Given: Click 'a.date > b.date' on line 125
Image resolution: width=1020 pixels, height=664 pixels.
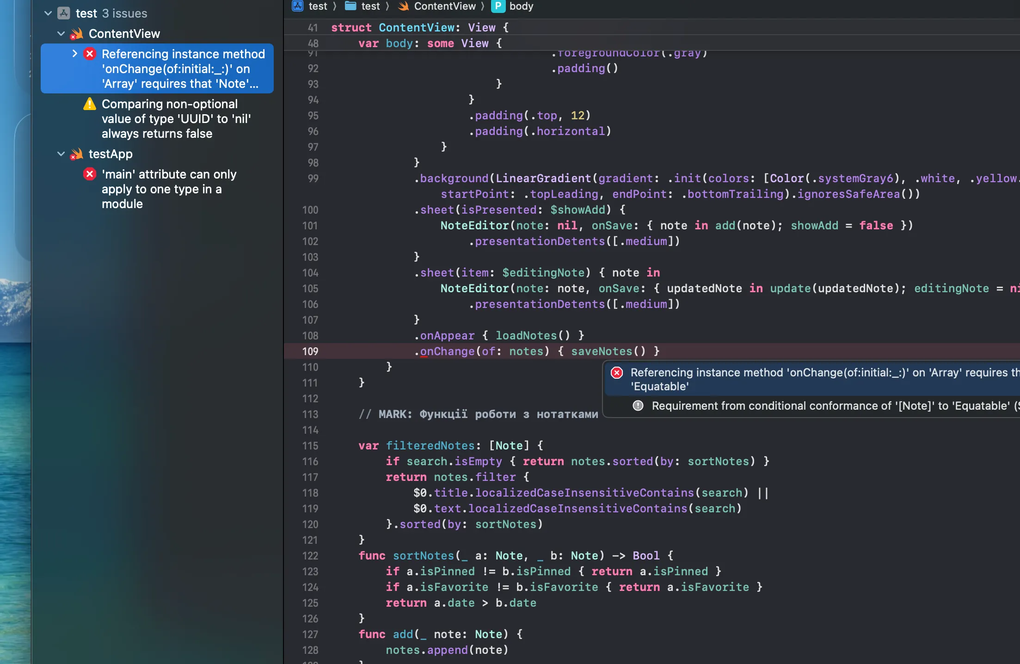Looking at the screenshot, I should click(485, 603).
